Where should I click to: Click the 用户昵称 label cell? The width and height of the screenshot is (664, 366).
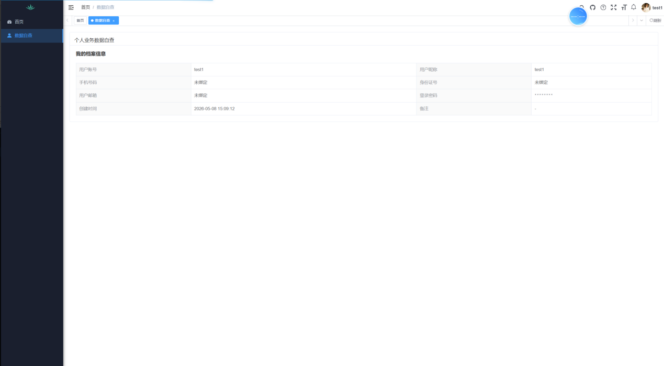474,70
